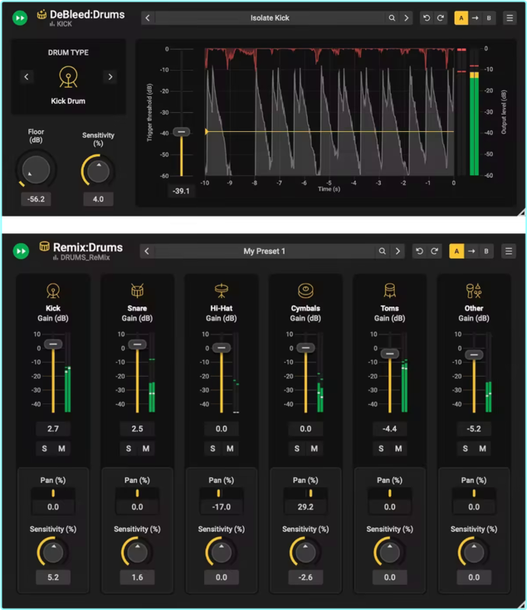This screenshot has width=527, height=610.
Task: Edit the trigger threshold value -39.1
Action: tap(181, 191)
